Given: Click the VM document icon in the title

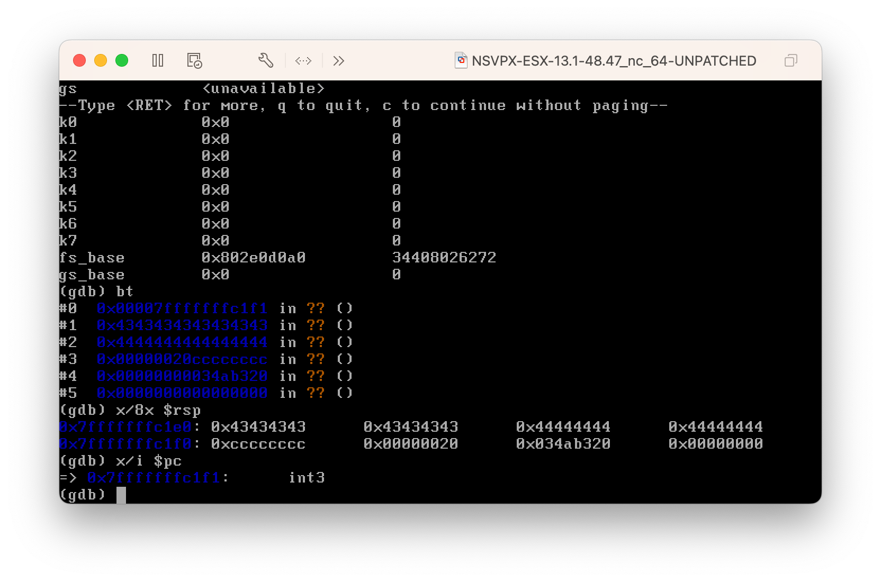Looking at the screenshot, I should tap(461, 60).
